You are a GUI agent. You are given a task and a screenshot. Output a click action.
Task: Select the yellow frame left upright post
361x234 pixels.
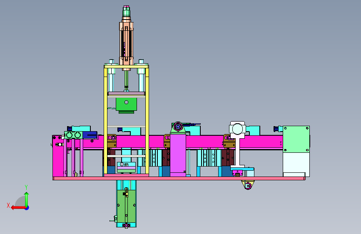105,120
